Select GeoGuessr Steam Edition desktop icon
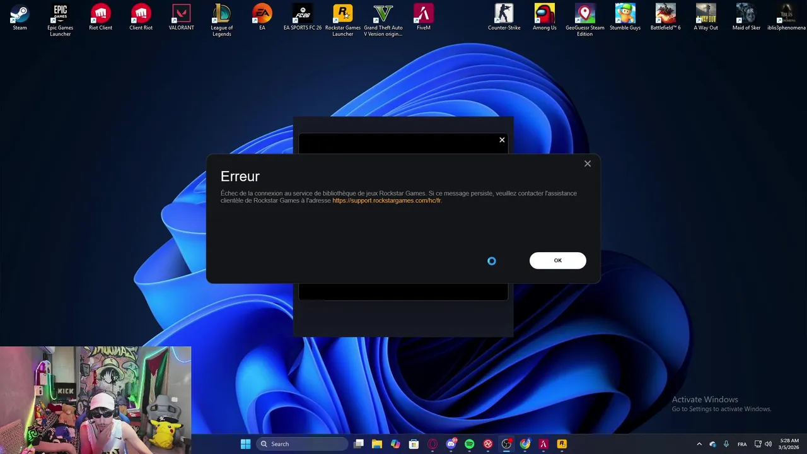This screenshot has height=454, width=807. [x=584, y=20]
